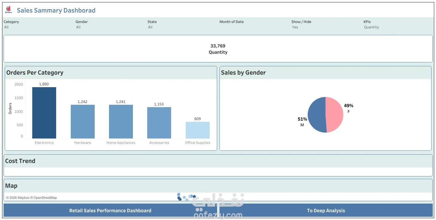
Task: Click the Sales by Gender heading
Action: pyautogui.click(x=243, y=73)
